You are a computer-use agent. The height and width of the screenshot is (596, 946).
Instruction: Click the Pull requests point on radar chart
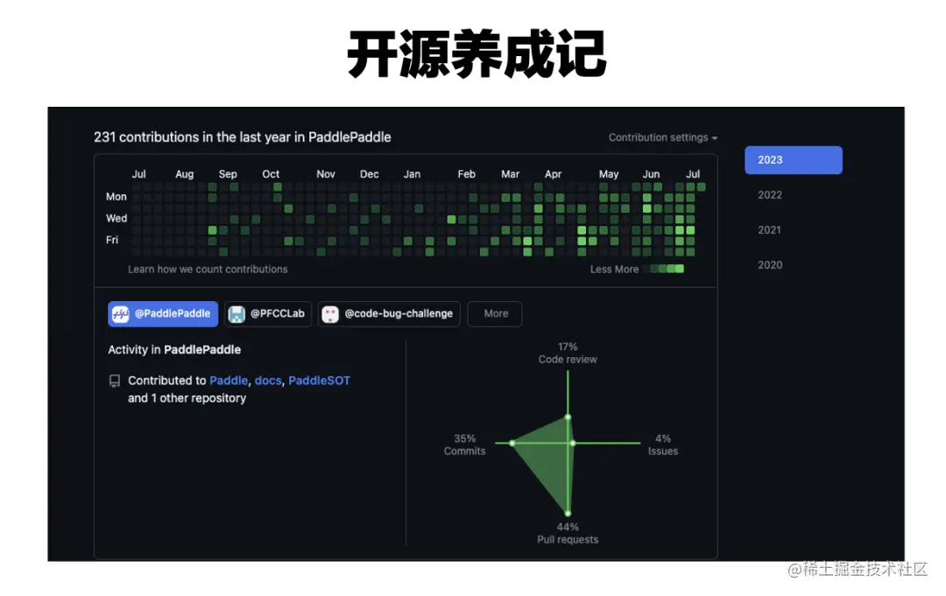click(568, 514)
